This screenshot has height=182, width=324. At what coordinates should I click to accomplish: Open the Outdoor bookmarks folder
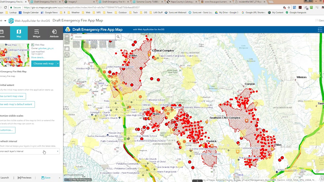(121, 12)
